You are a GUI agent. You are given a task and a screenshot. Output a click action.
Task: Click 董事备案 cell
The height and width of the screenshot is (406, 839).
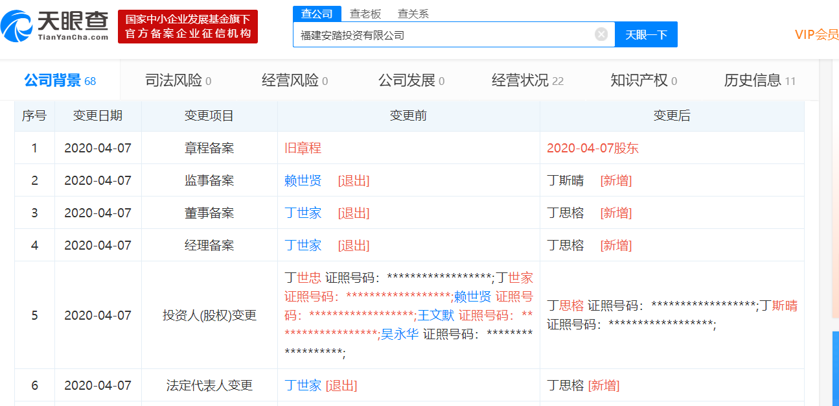click(x=209, y=213)
